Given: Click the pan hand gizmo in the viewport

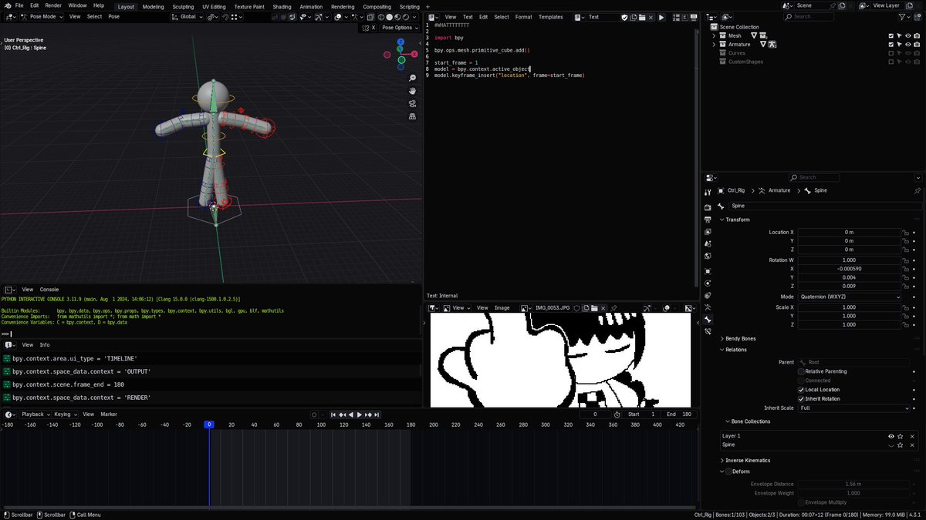Looking at the screenshot, I should pos(413,90).
